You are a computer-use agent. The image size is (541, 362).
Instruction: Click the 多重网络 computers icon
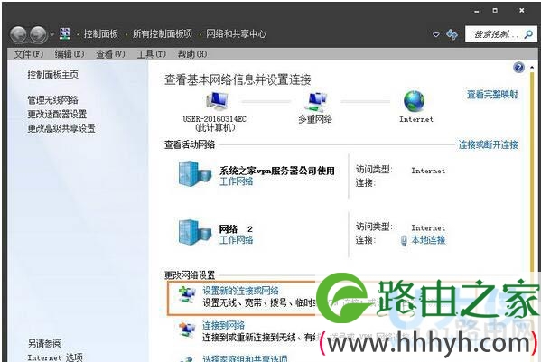coord(315,102)
